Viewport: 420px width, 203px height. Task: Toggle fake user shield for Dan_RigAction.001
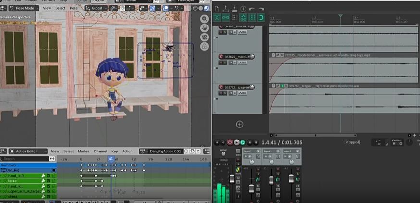pyautogui.click(x=186, y=151)
